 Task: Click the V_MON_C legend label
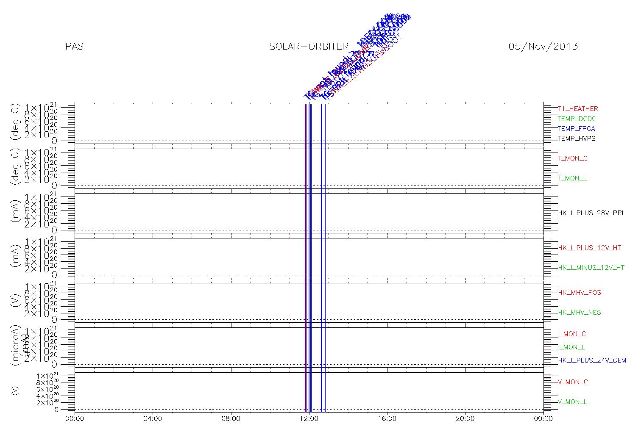(x=573, y=382)
